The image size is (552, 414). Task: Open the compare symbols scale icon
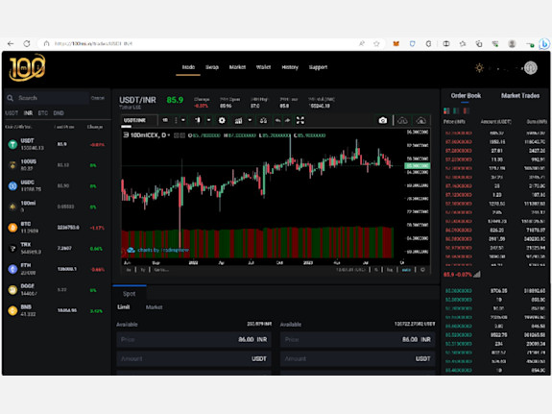[x=263, y=120]
